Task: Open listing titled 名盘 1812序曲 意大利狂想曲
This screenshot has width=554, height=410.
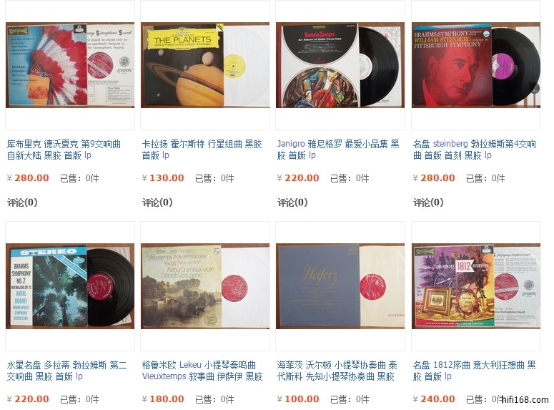Action: pos(474,371)
